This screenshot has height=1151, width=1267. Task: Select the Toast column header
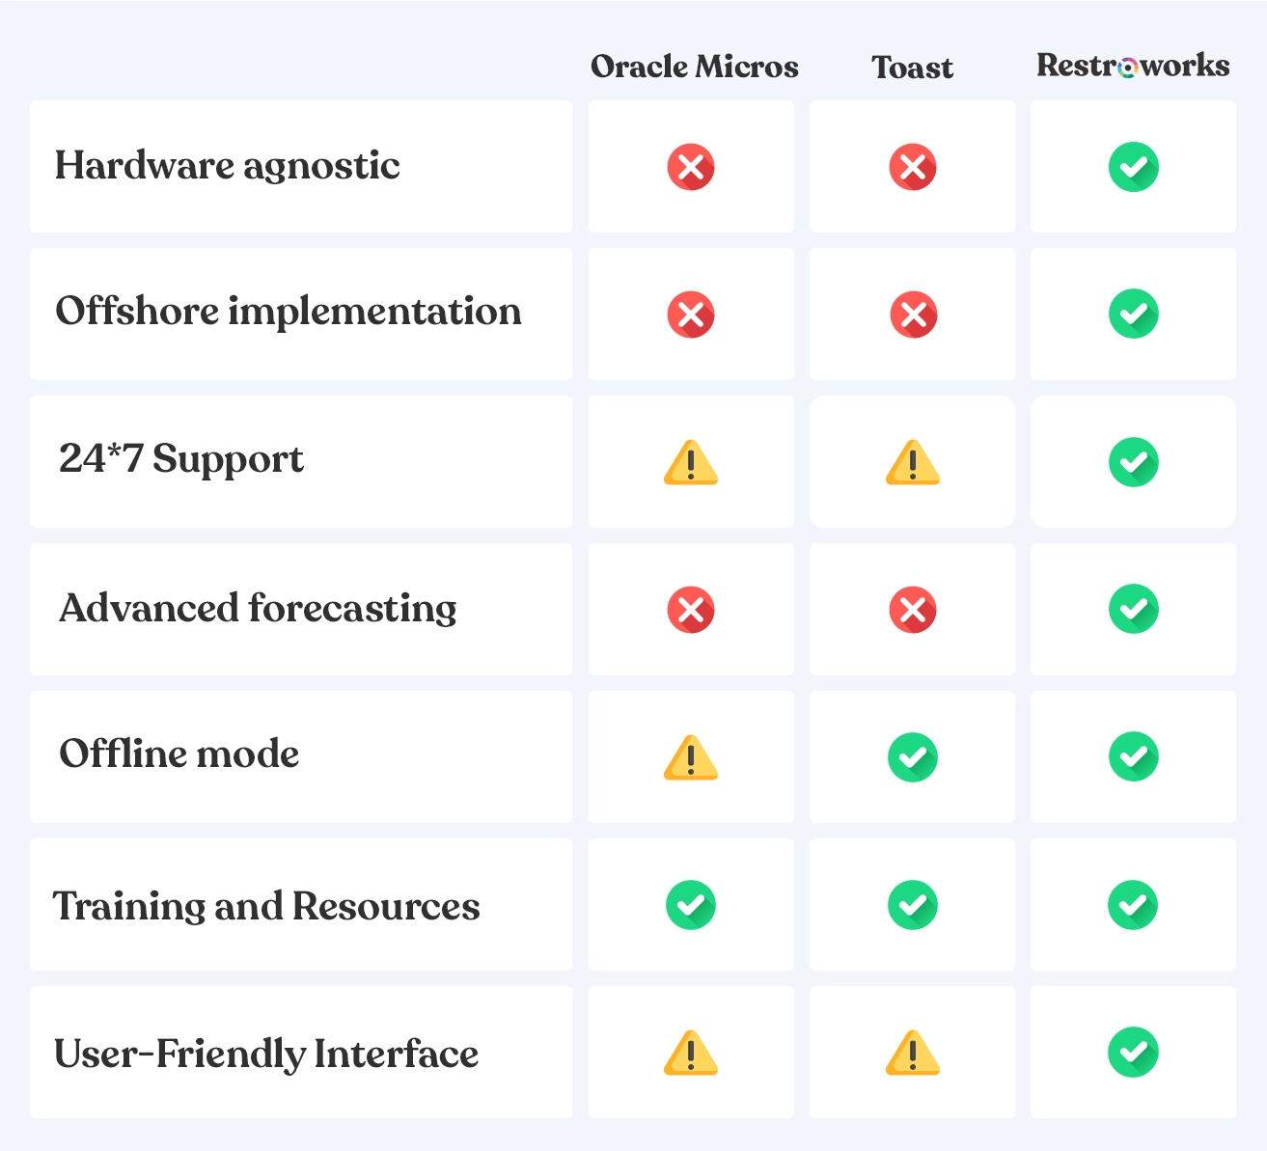(x=913, y=68)
